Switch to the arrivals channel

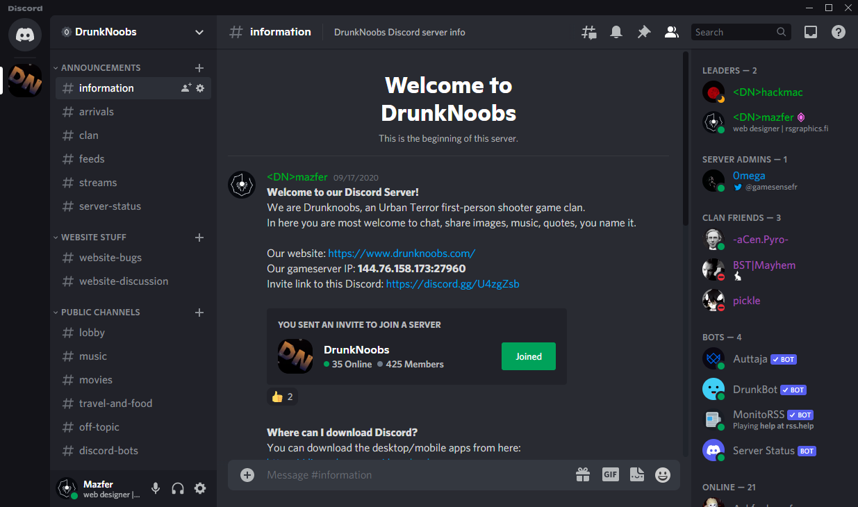tap(96, 112)
